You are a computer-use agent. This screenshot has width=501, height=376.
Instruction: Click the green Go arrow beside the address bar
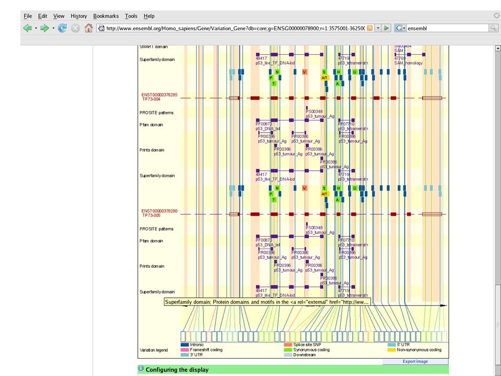(x=387, y=28)
